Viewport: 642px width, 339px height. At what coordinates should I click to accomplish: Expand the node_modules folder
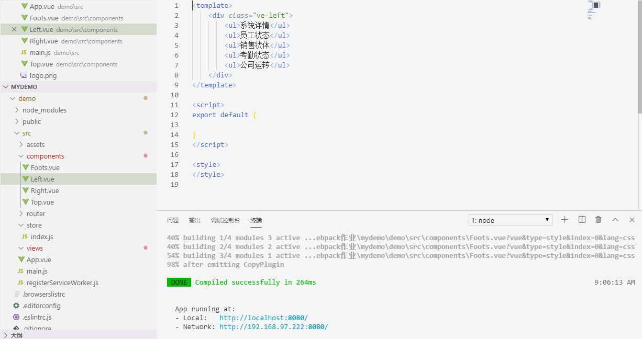pos(78,110)
